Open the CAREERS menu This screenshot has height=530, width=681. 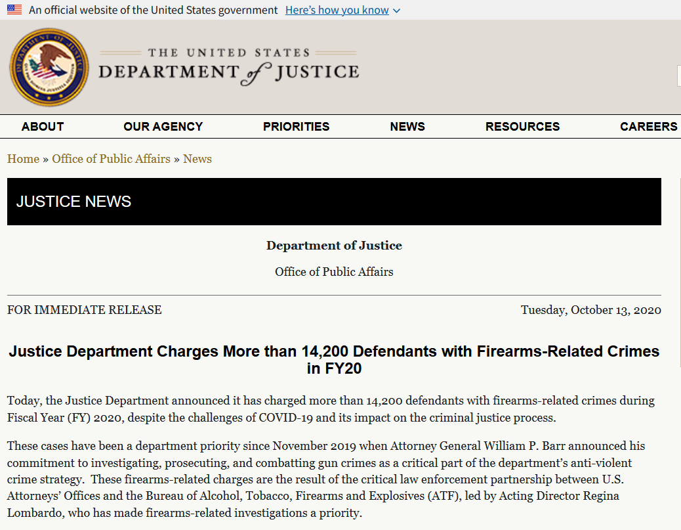click(648, 127)
